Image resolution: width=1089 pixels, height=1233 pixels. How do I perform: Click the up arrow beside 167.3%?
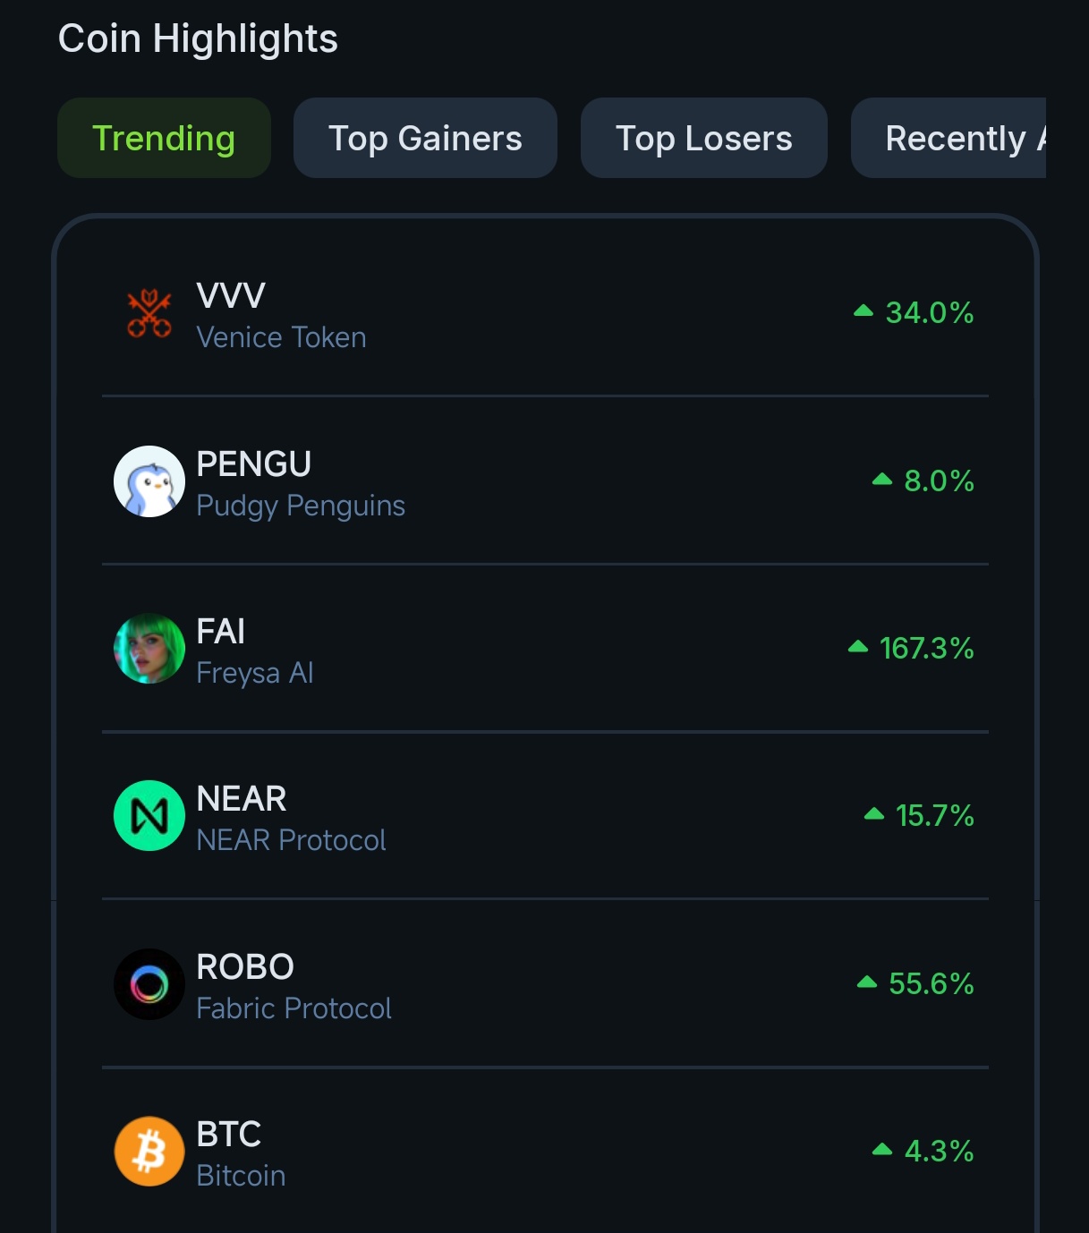(858, 647)
